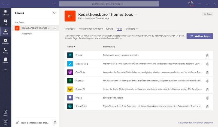218x127 pixels.
Task: Open Anrufe phone icon
Action: pos(5,51)
